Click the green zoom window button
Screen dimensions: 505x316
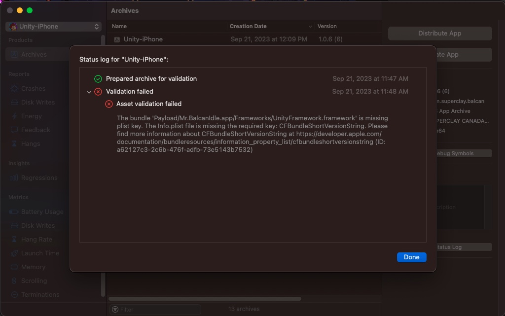point(30,11)
